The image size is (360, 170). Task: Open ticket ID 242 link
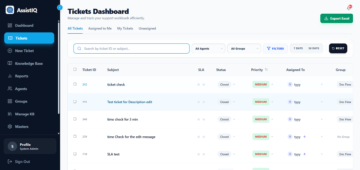85,84
